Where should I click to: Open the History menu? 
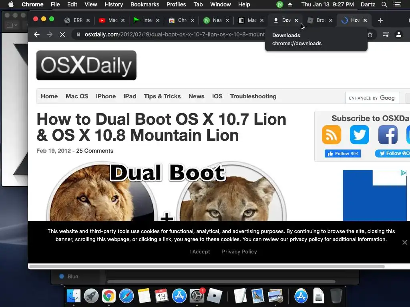tap(114, 4)
